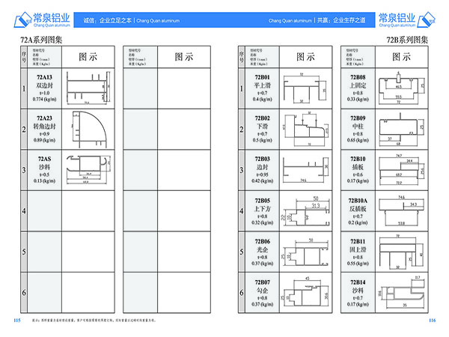Click the 72B10 code text

click(x=358, y=159)
